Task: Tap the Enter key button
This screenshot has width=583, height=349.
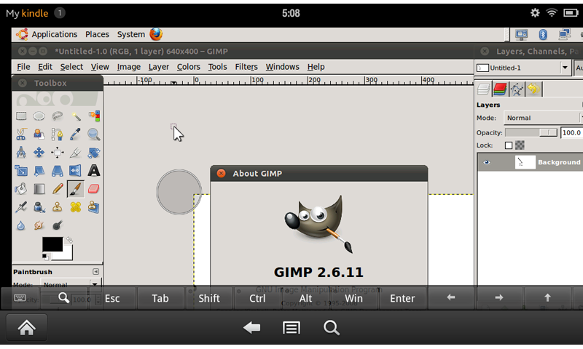Action: pyautogui.click(x=402, y=298)
